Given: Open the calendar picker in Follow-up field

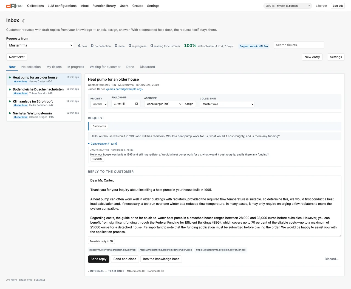Looking at the screenshot, I should [x=137, y=104].
